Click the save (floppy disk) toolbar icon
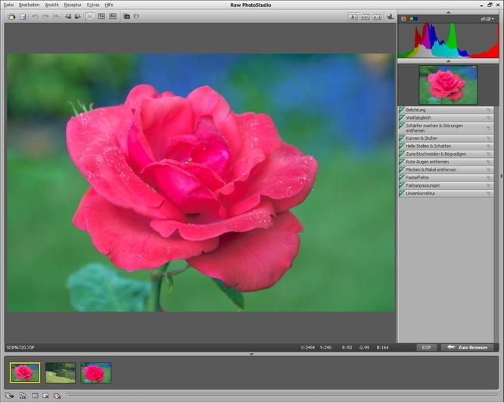The image size is (504, 403). pos(23,16)
